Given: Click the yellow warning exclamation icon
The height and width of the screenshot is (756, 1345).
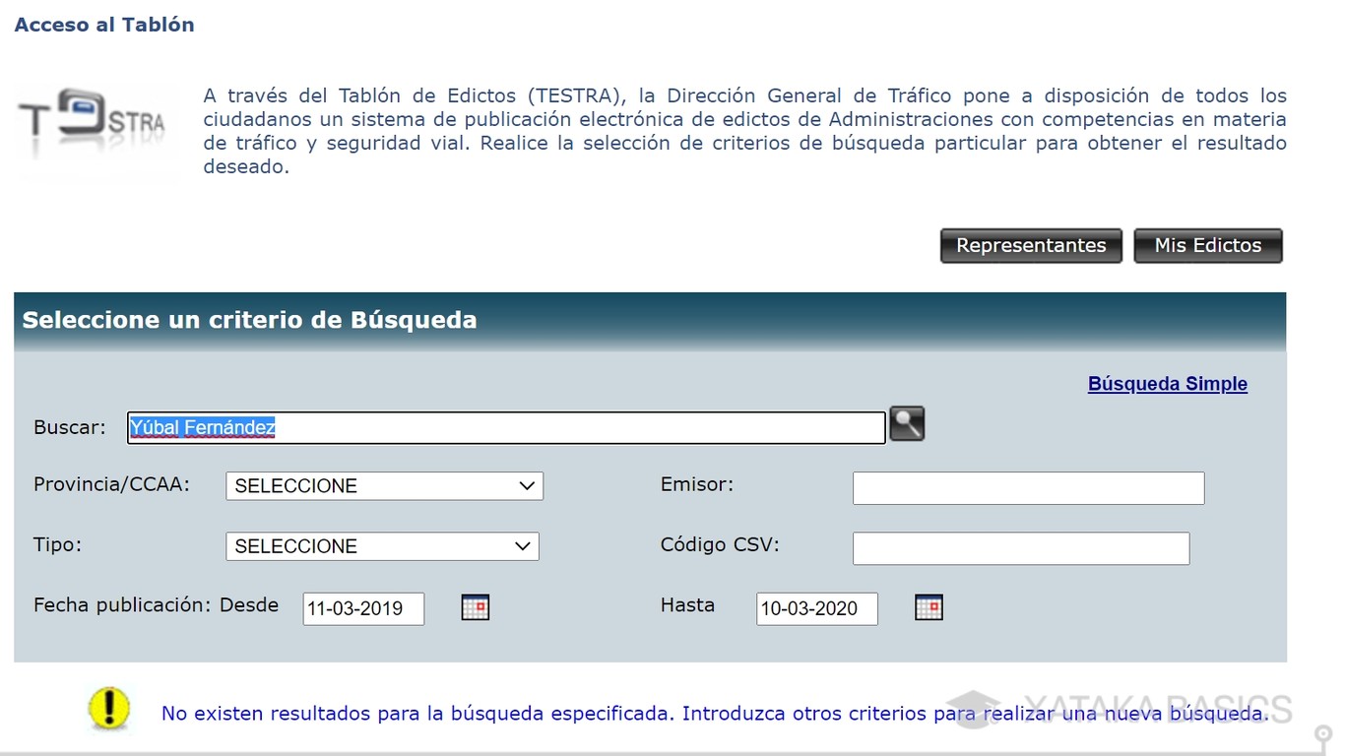Looking at the screenshot, I should (108, 708).
